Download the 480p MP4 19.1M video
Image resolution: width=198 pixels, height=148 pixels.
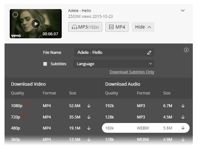(x=89, y=128)
